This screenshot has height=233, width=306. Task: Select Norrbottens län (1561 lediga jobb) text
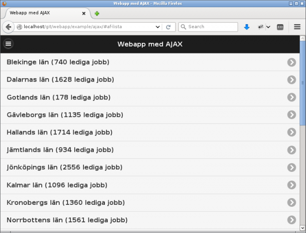[67, 220]
